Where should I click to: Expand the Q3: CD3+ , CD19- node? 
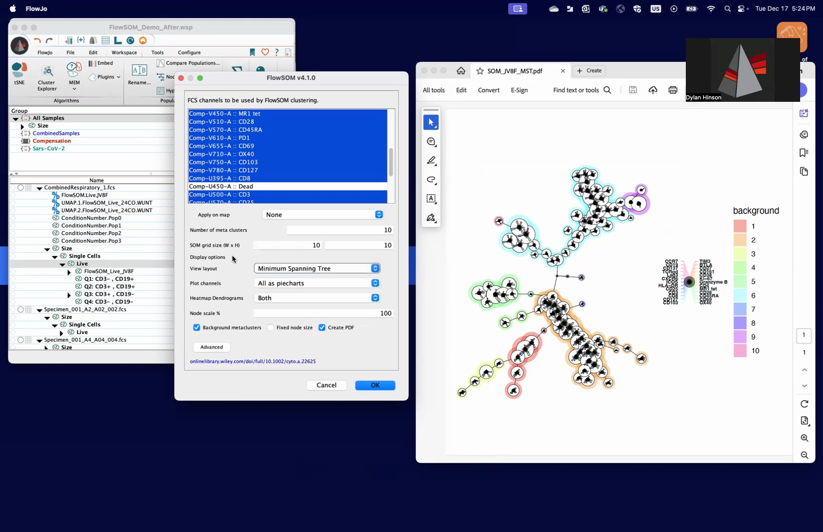69,295
